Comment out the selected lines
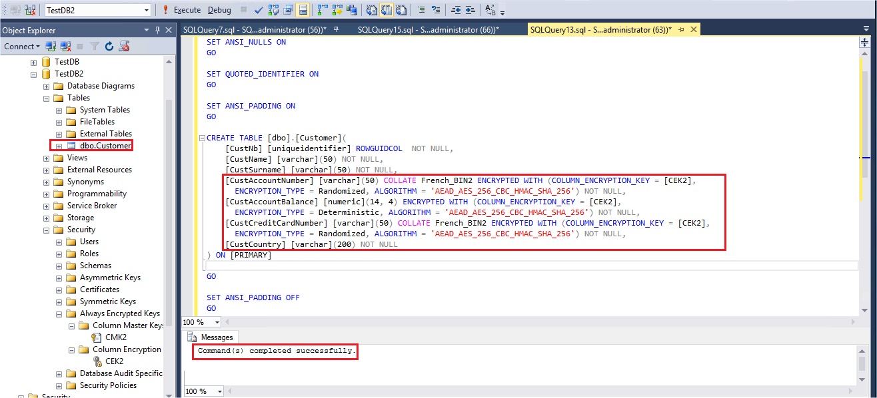Image resolution: width=877 pixels, height=398 pixels. point(421,10)
